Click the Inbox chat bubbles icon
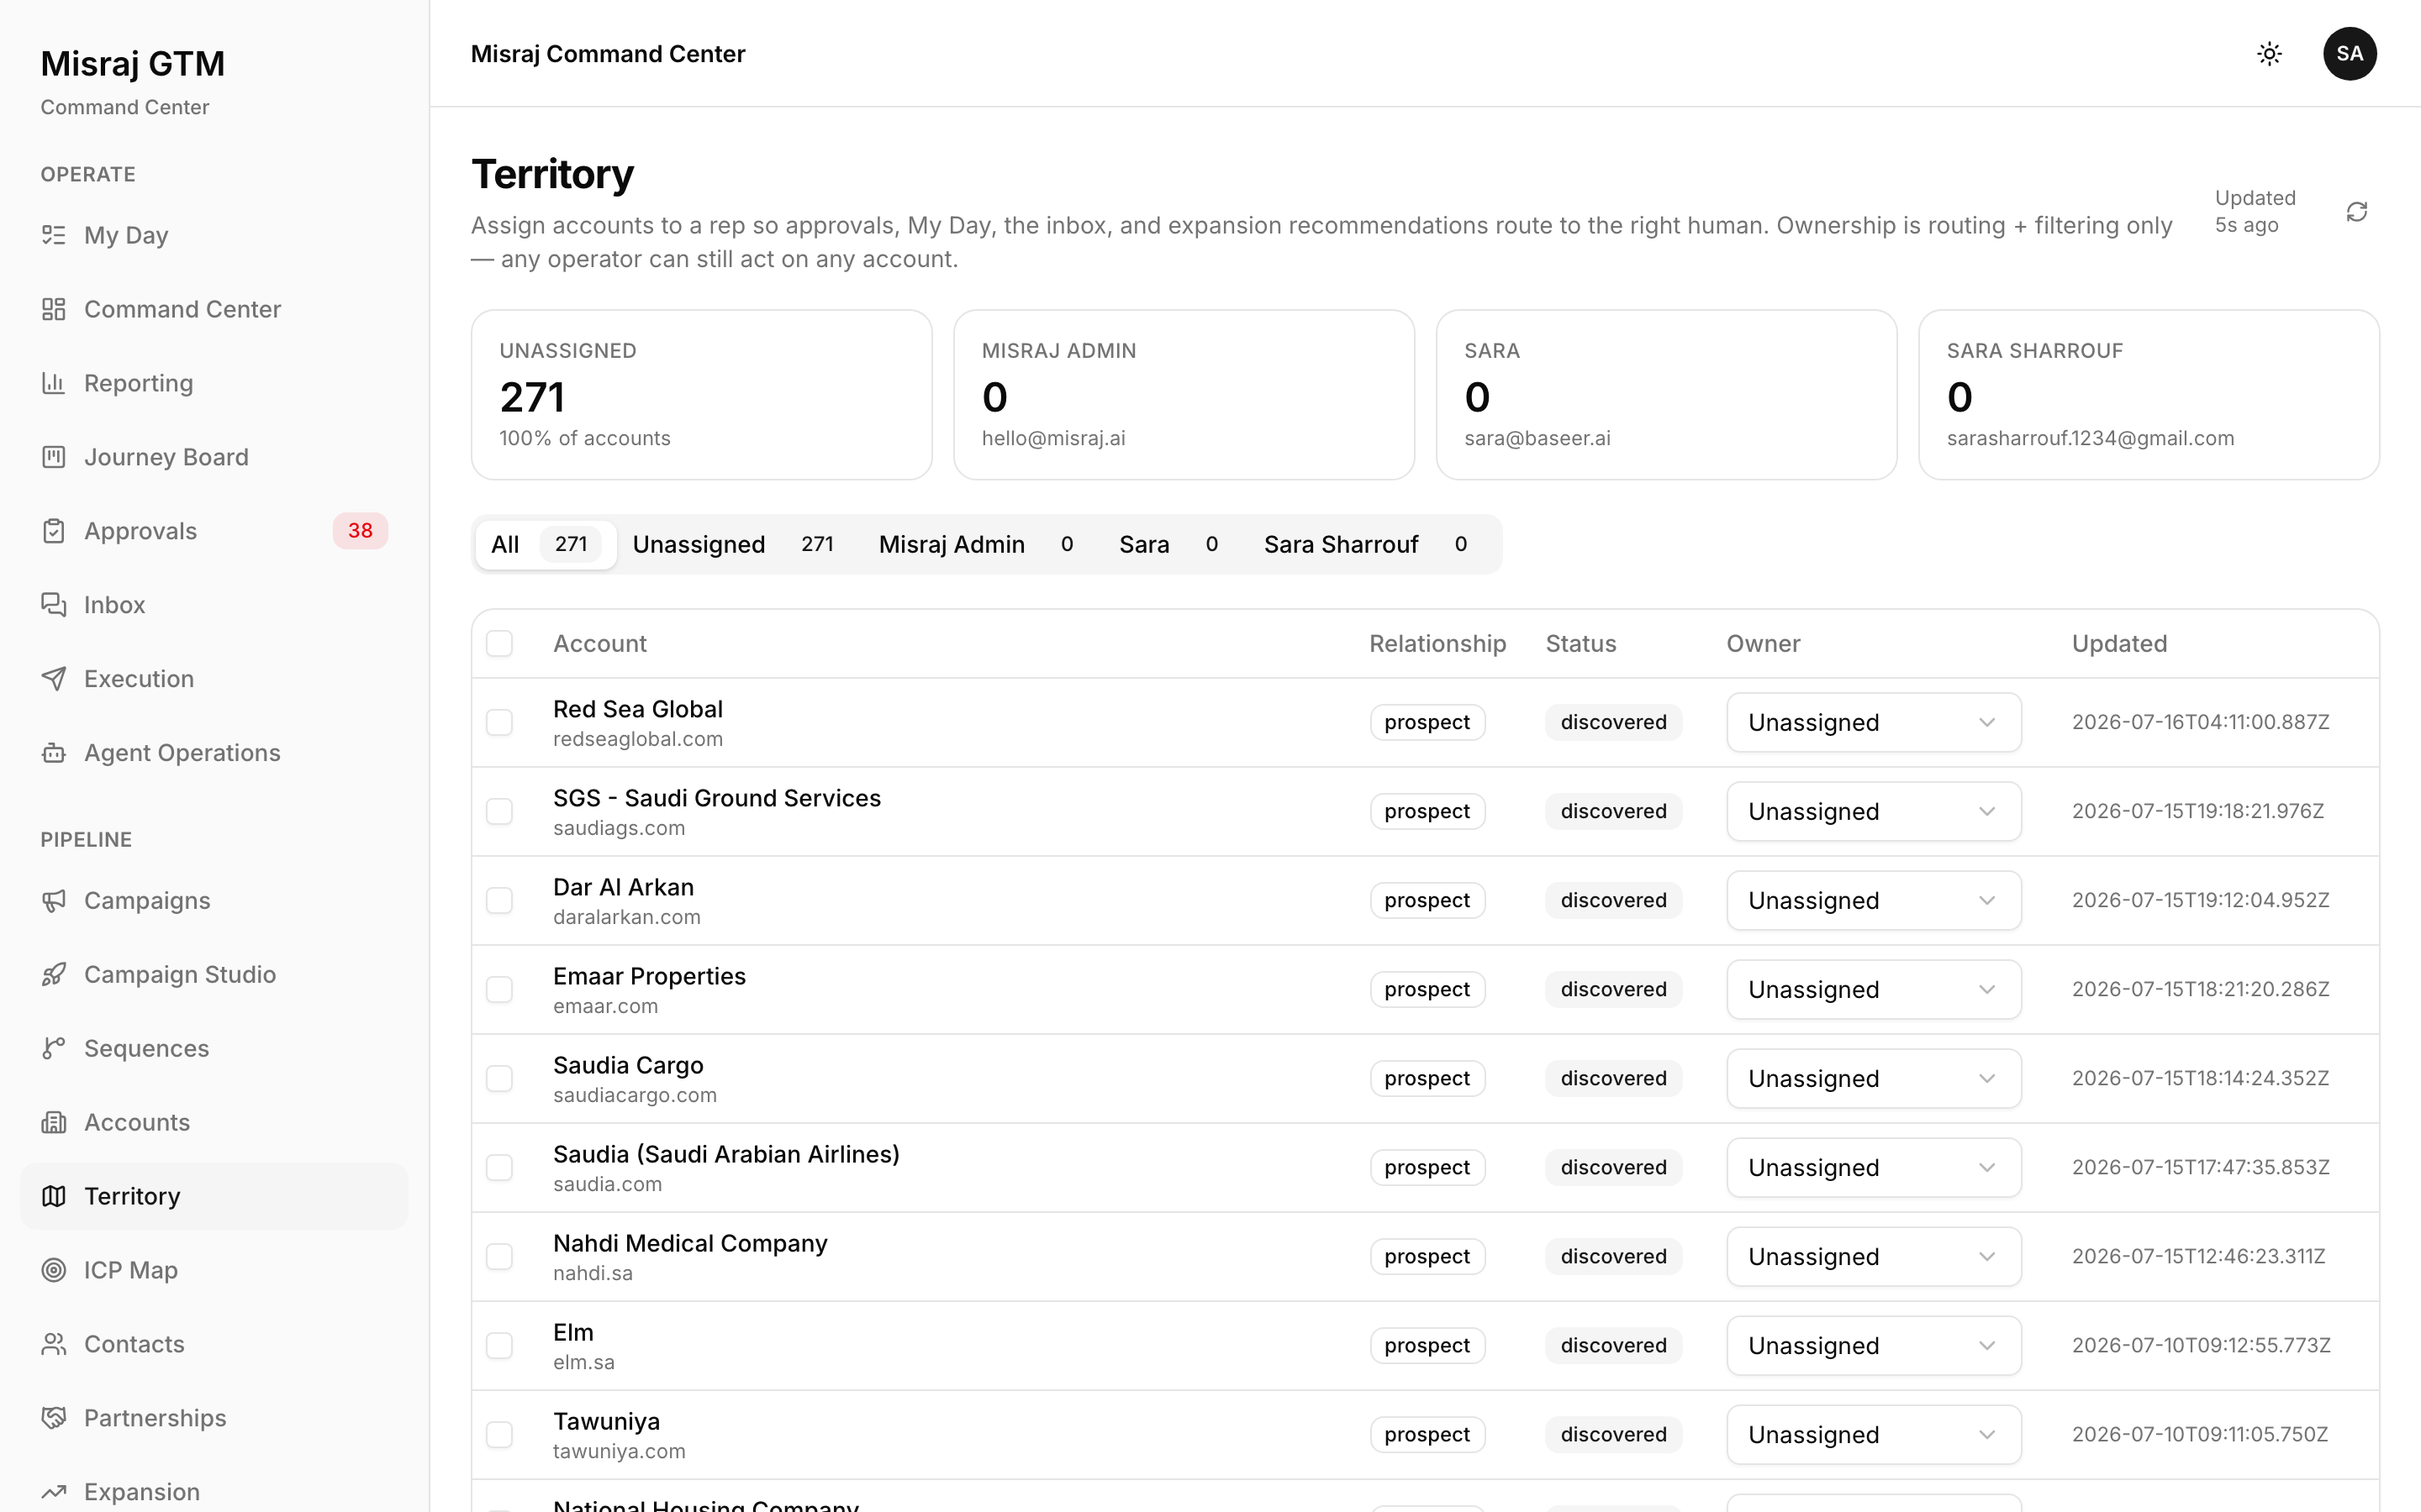Screen dimensions: 2421x1512 point(54,605)
